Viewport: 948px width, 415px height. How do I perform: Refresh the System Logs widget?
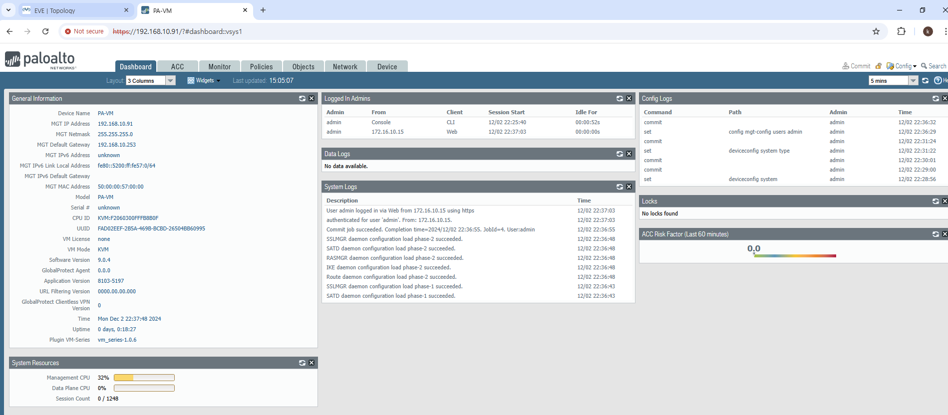(620, 187)
